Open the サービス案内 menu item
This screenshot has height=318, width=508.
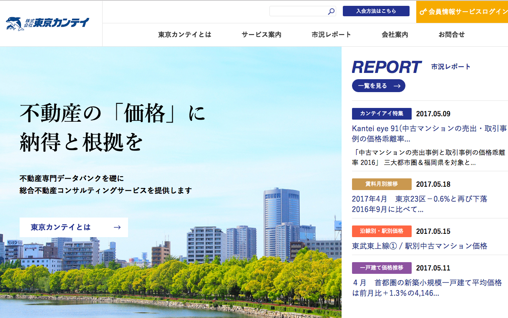click(262, 35)
